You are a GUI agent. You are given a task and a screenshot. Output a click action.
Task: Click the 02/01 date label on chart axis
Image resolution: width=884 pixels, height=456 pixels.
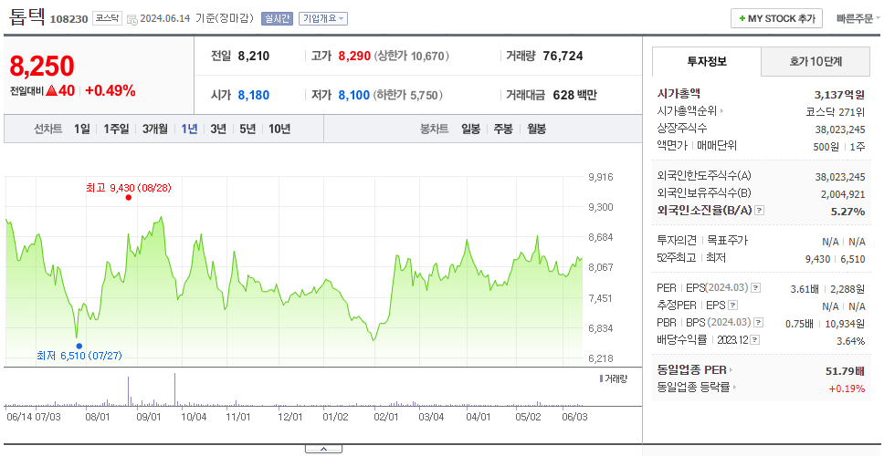[x=386, y=417]
